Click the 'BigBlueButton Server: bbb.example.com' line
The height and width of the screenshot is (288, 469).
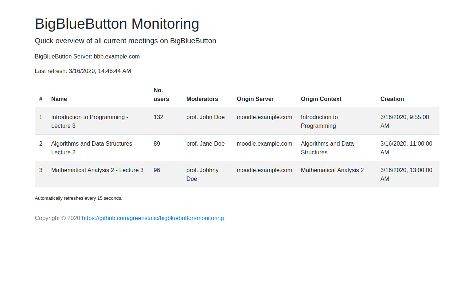87,57
